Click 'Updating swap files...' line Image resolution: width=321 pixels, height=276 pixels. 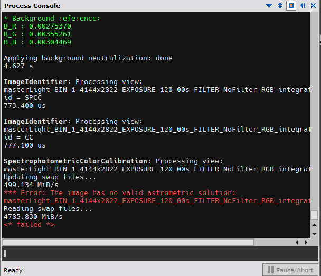50,177
